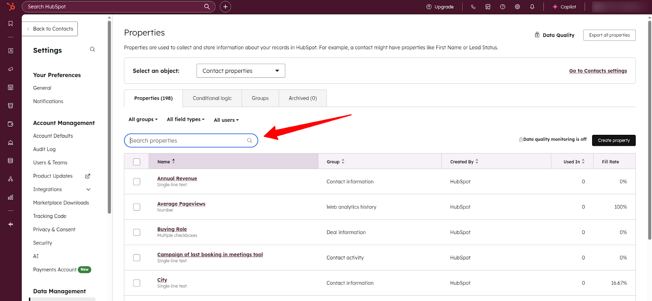Click the Create property button
Viewport: 652px width, 301px height.
[614, 141]
